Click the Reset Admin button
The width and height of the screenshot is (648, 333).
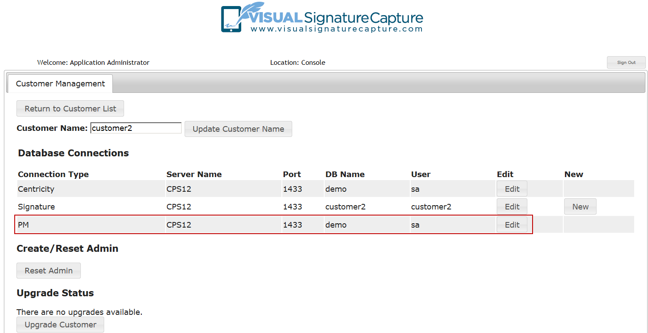tap(48, 270)
